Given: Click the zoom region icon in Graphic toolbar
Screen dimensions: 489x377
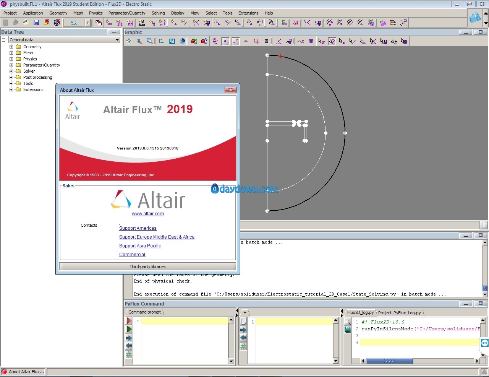Looking at the screenshot, I should (149, 41).
